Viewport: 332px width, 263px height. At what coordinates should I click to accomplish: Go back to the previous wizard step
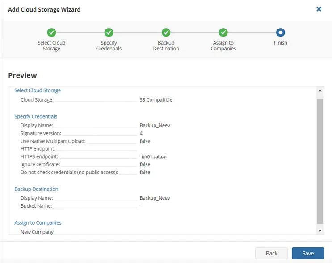click(271, 253)
